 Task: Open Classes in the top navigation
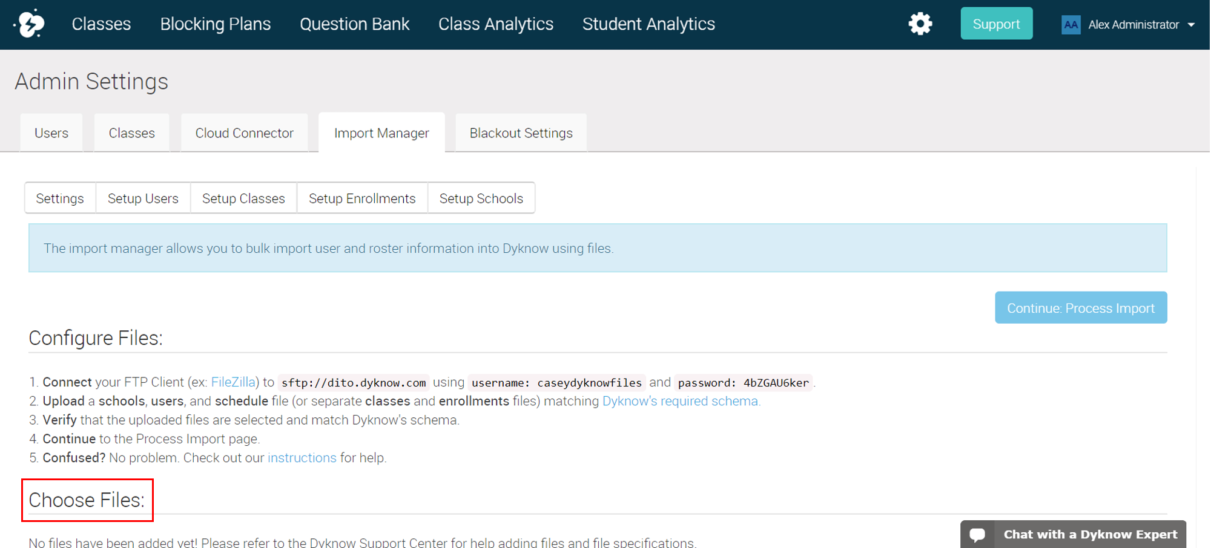(x=101, y=24)
